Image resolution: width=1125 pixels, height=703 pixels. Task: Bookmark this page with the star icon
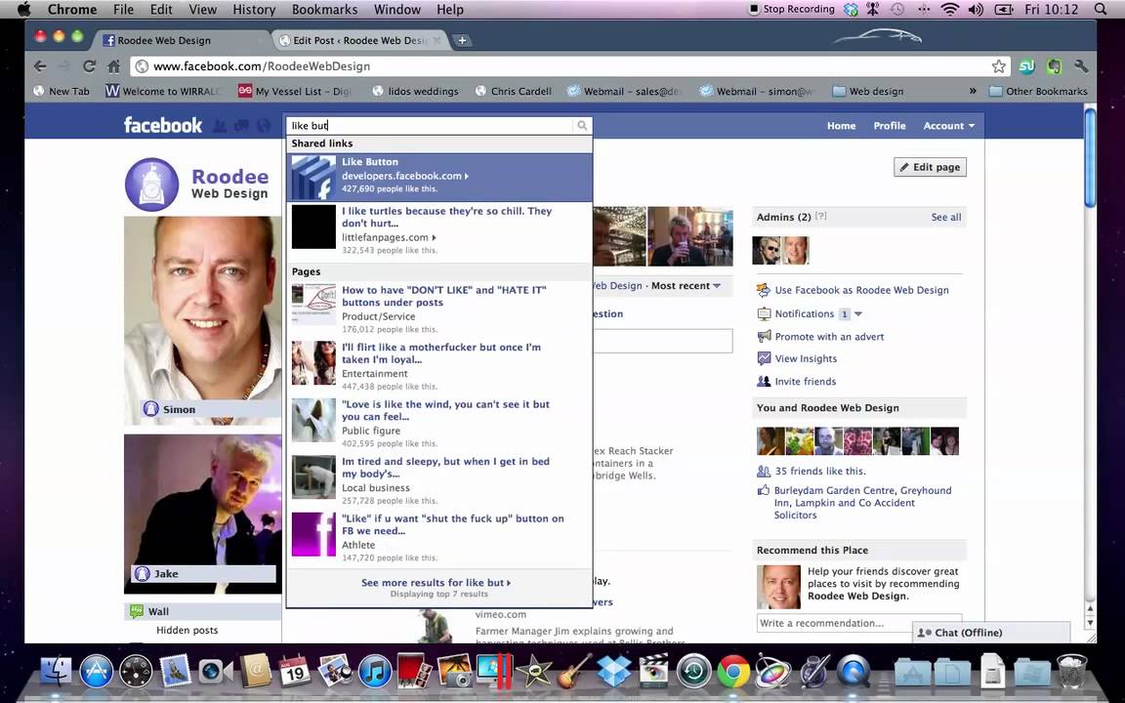[999, 66]
